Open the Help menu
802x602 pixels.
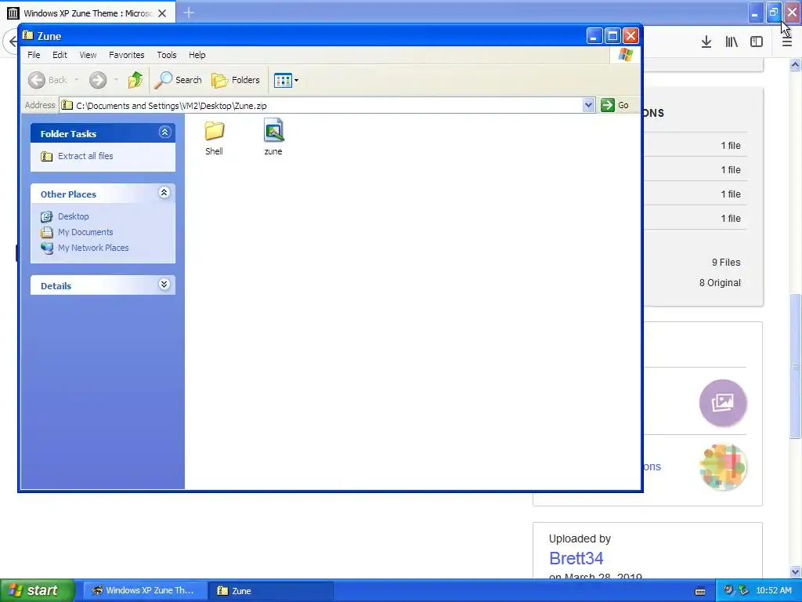(x=197, y=55)
